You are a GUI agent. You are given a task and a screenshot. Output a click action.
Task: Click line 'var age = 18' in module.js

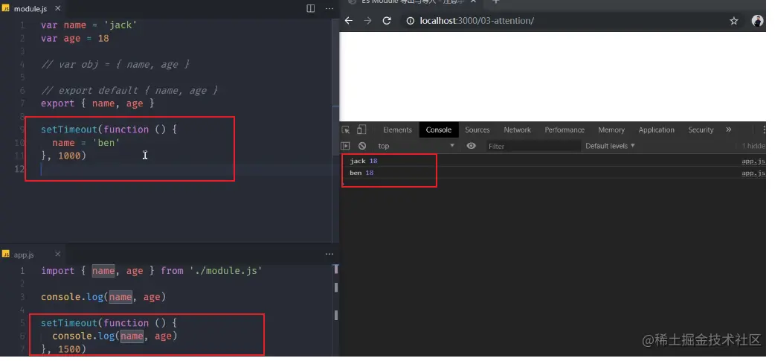(74, 38)
